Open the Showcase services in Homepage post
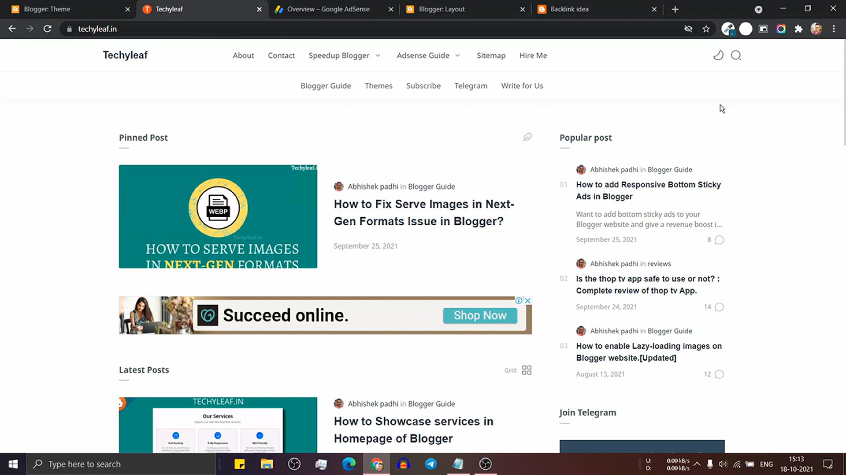Viewport: 846px width, 475px height. coord(413,430)
